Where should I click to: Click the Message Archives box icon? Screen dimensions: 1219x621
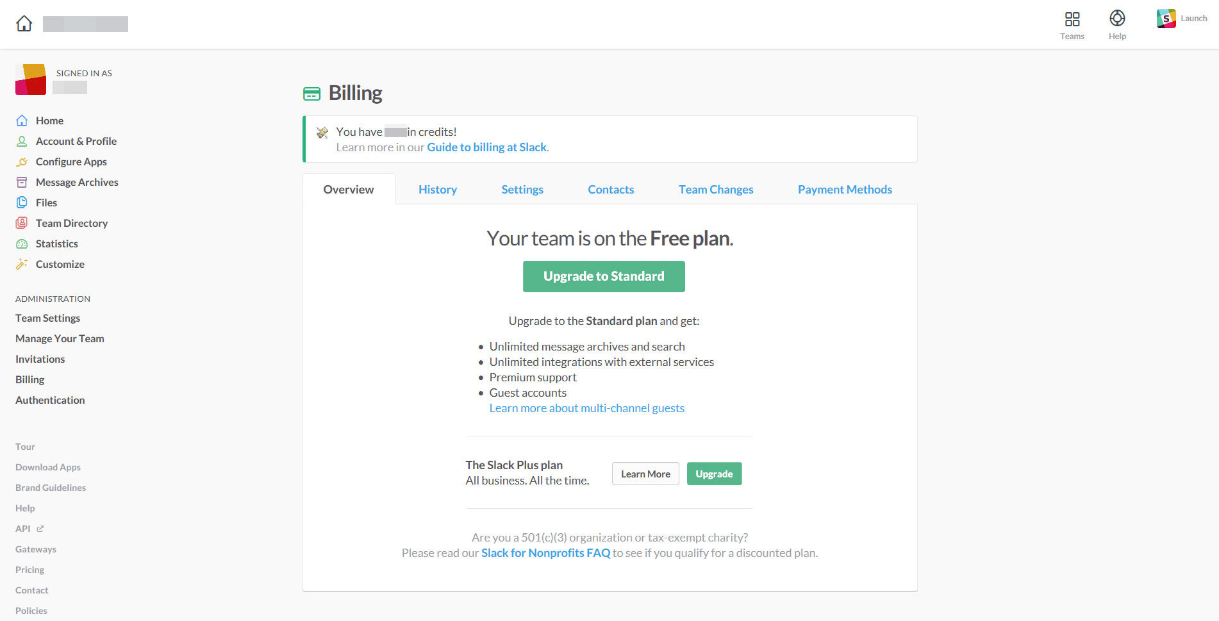[22, 182]
